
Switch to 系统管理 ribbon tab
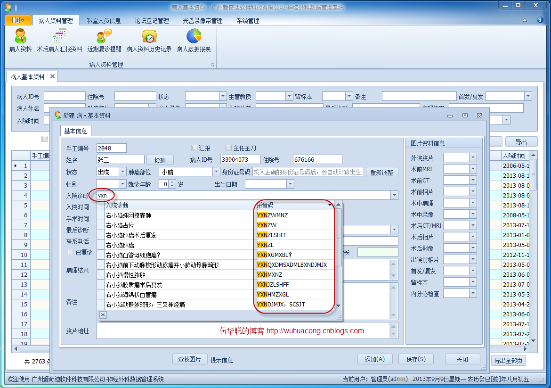(x=248, y=21)
